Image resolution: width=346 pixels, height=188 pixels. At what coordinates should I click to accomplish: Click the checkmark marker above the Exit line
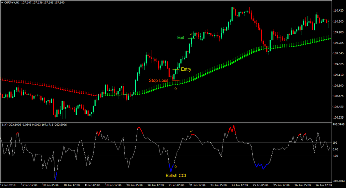191,34
